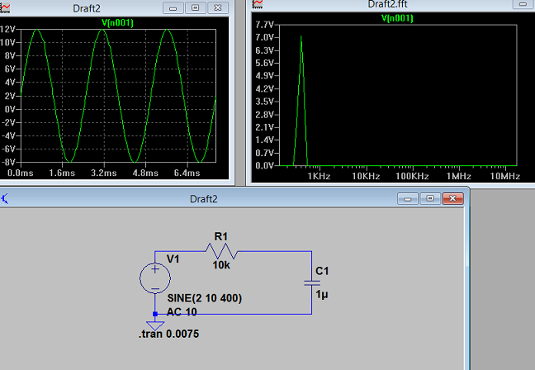
Task: Click the Draft2 schematic window title bar
Action: [203, 199]
